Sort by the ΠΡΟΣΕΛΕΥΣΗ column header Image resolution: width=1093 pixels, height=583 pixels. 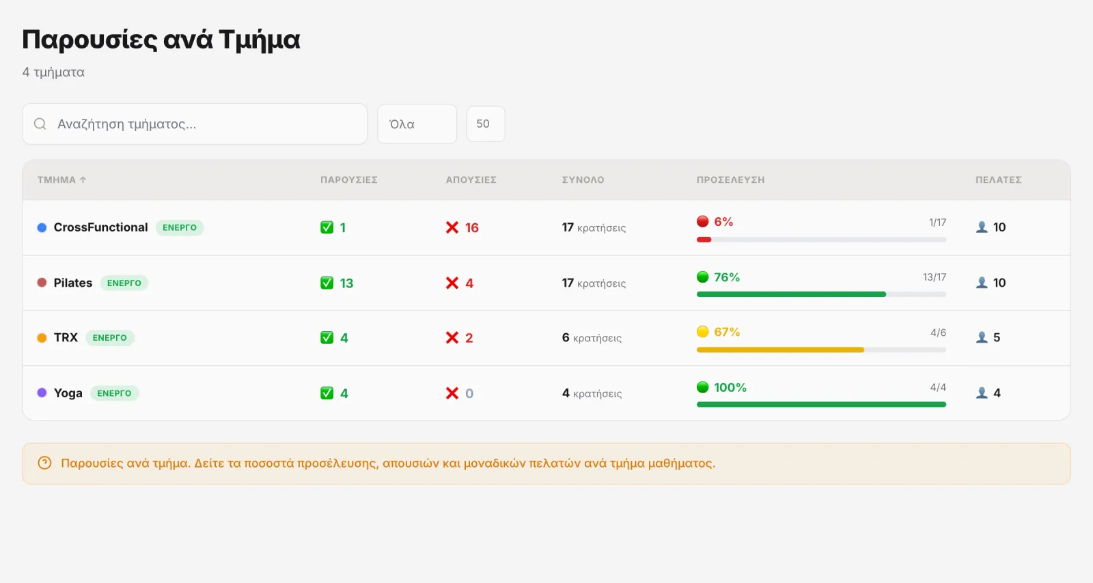730,180
